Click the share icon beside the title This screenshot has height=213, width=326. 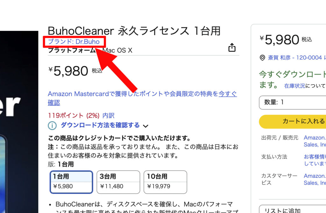pyautogui.click(x=232, y=48)
